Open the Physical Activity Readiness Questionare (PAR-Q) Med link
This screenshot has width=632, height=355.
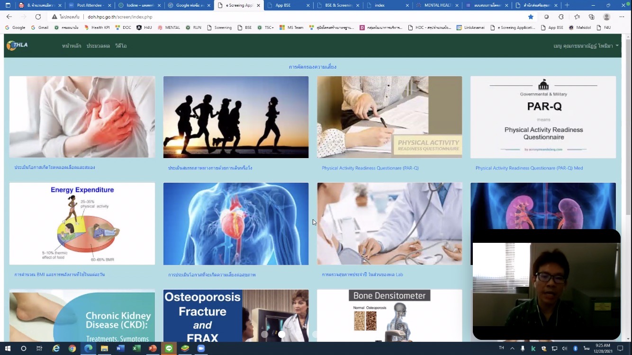[x=529, y=168]
